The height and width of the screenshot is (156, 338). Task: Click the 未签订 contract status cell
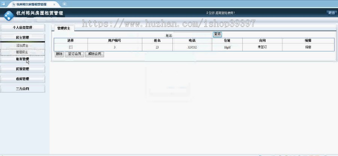click(262, 47)
